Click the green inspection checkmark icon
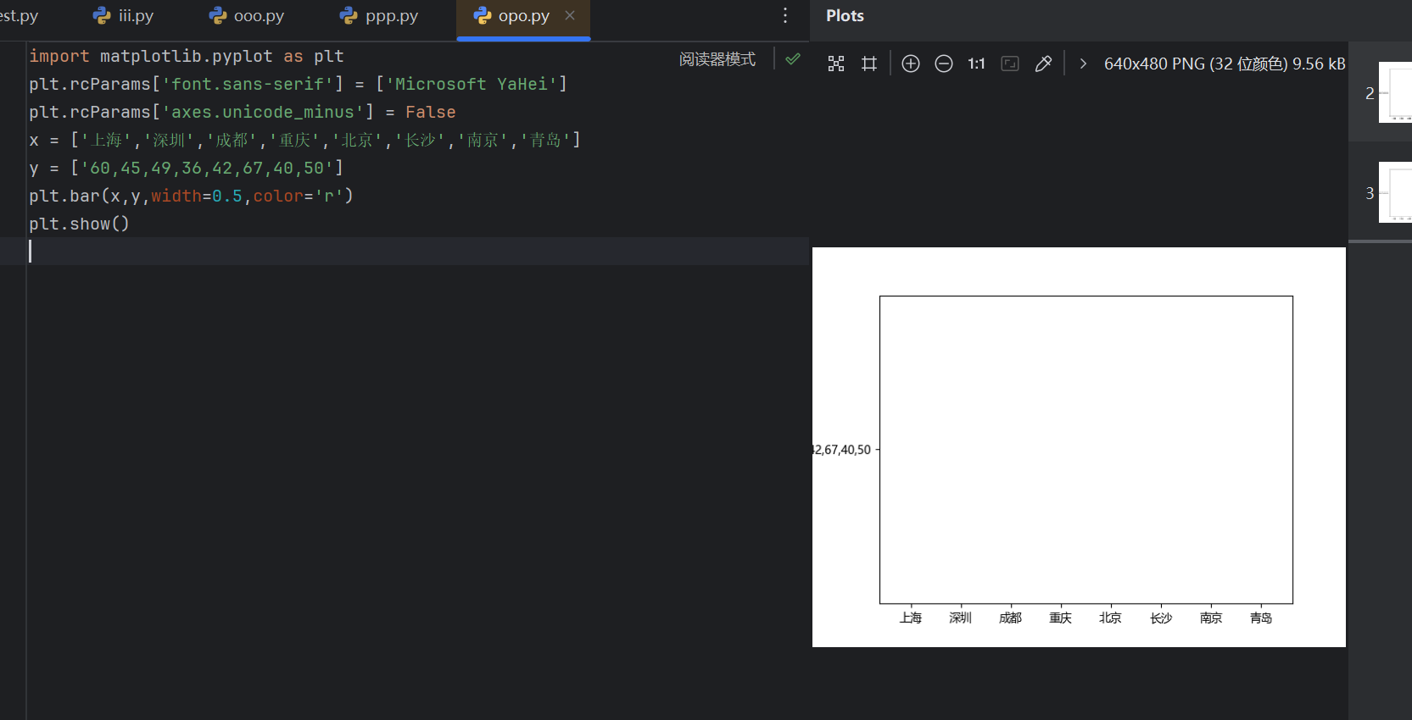 [x=793, y=59]
